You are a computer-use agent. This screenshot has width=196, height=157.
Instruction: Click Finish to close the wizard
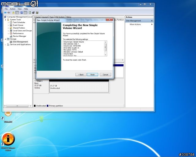pyautogui.click(x=92, y=75)
